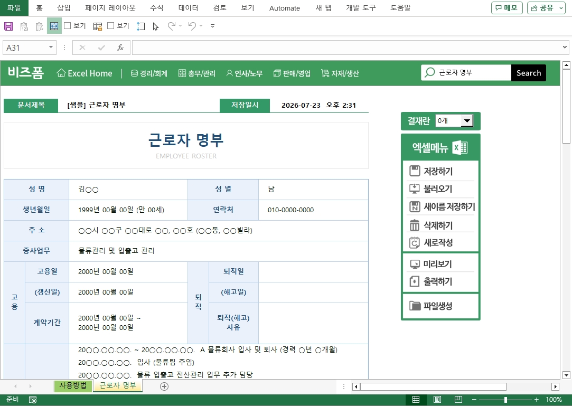Open the 데이터 ribbon tab
572x406 pixels.
tap(188, 8)
